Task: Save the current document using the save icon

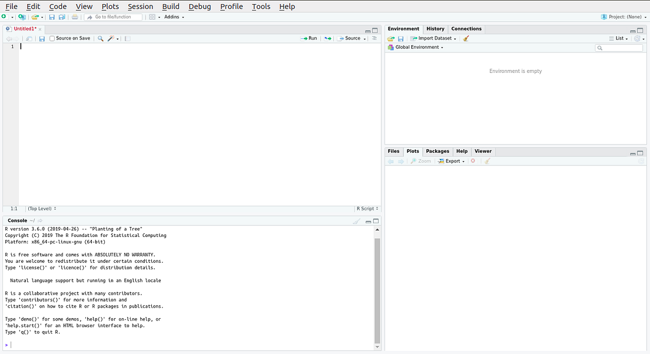Action: pos(52,16)
